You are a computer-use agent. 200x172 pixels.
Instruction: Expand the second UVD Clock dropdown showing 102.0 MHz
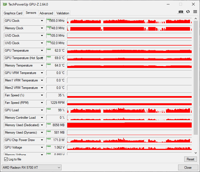[x=42, y=43]
